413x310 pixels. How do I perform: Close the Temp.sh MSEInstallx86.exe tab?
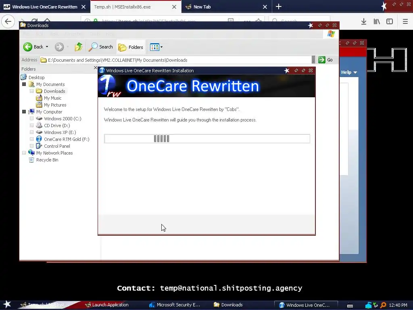tap(174, 7)
